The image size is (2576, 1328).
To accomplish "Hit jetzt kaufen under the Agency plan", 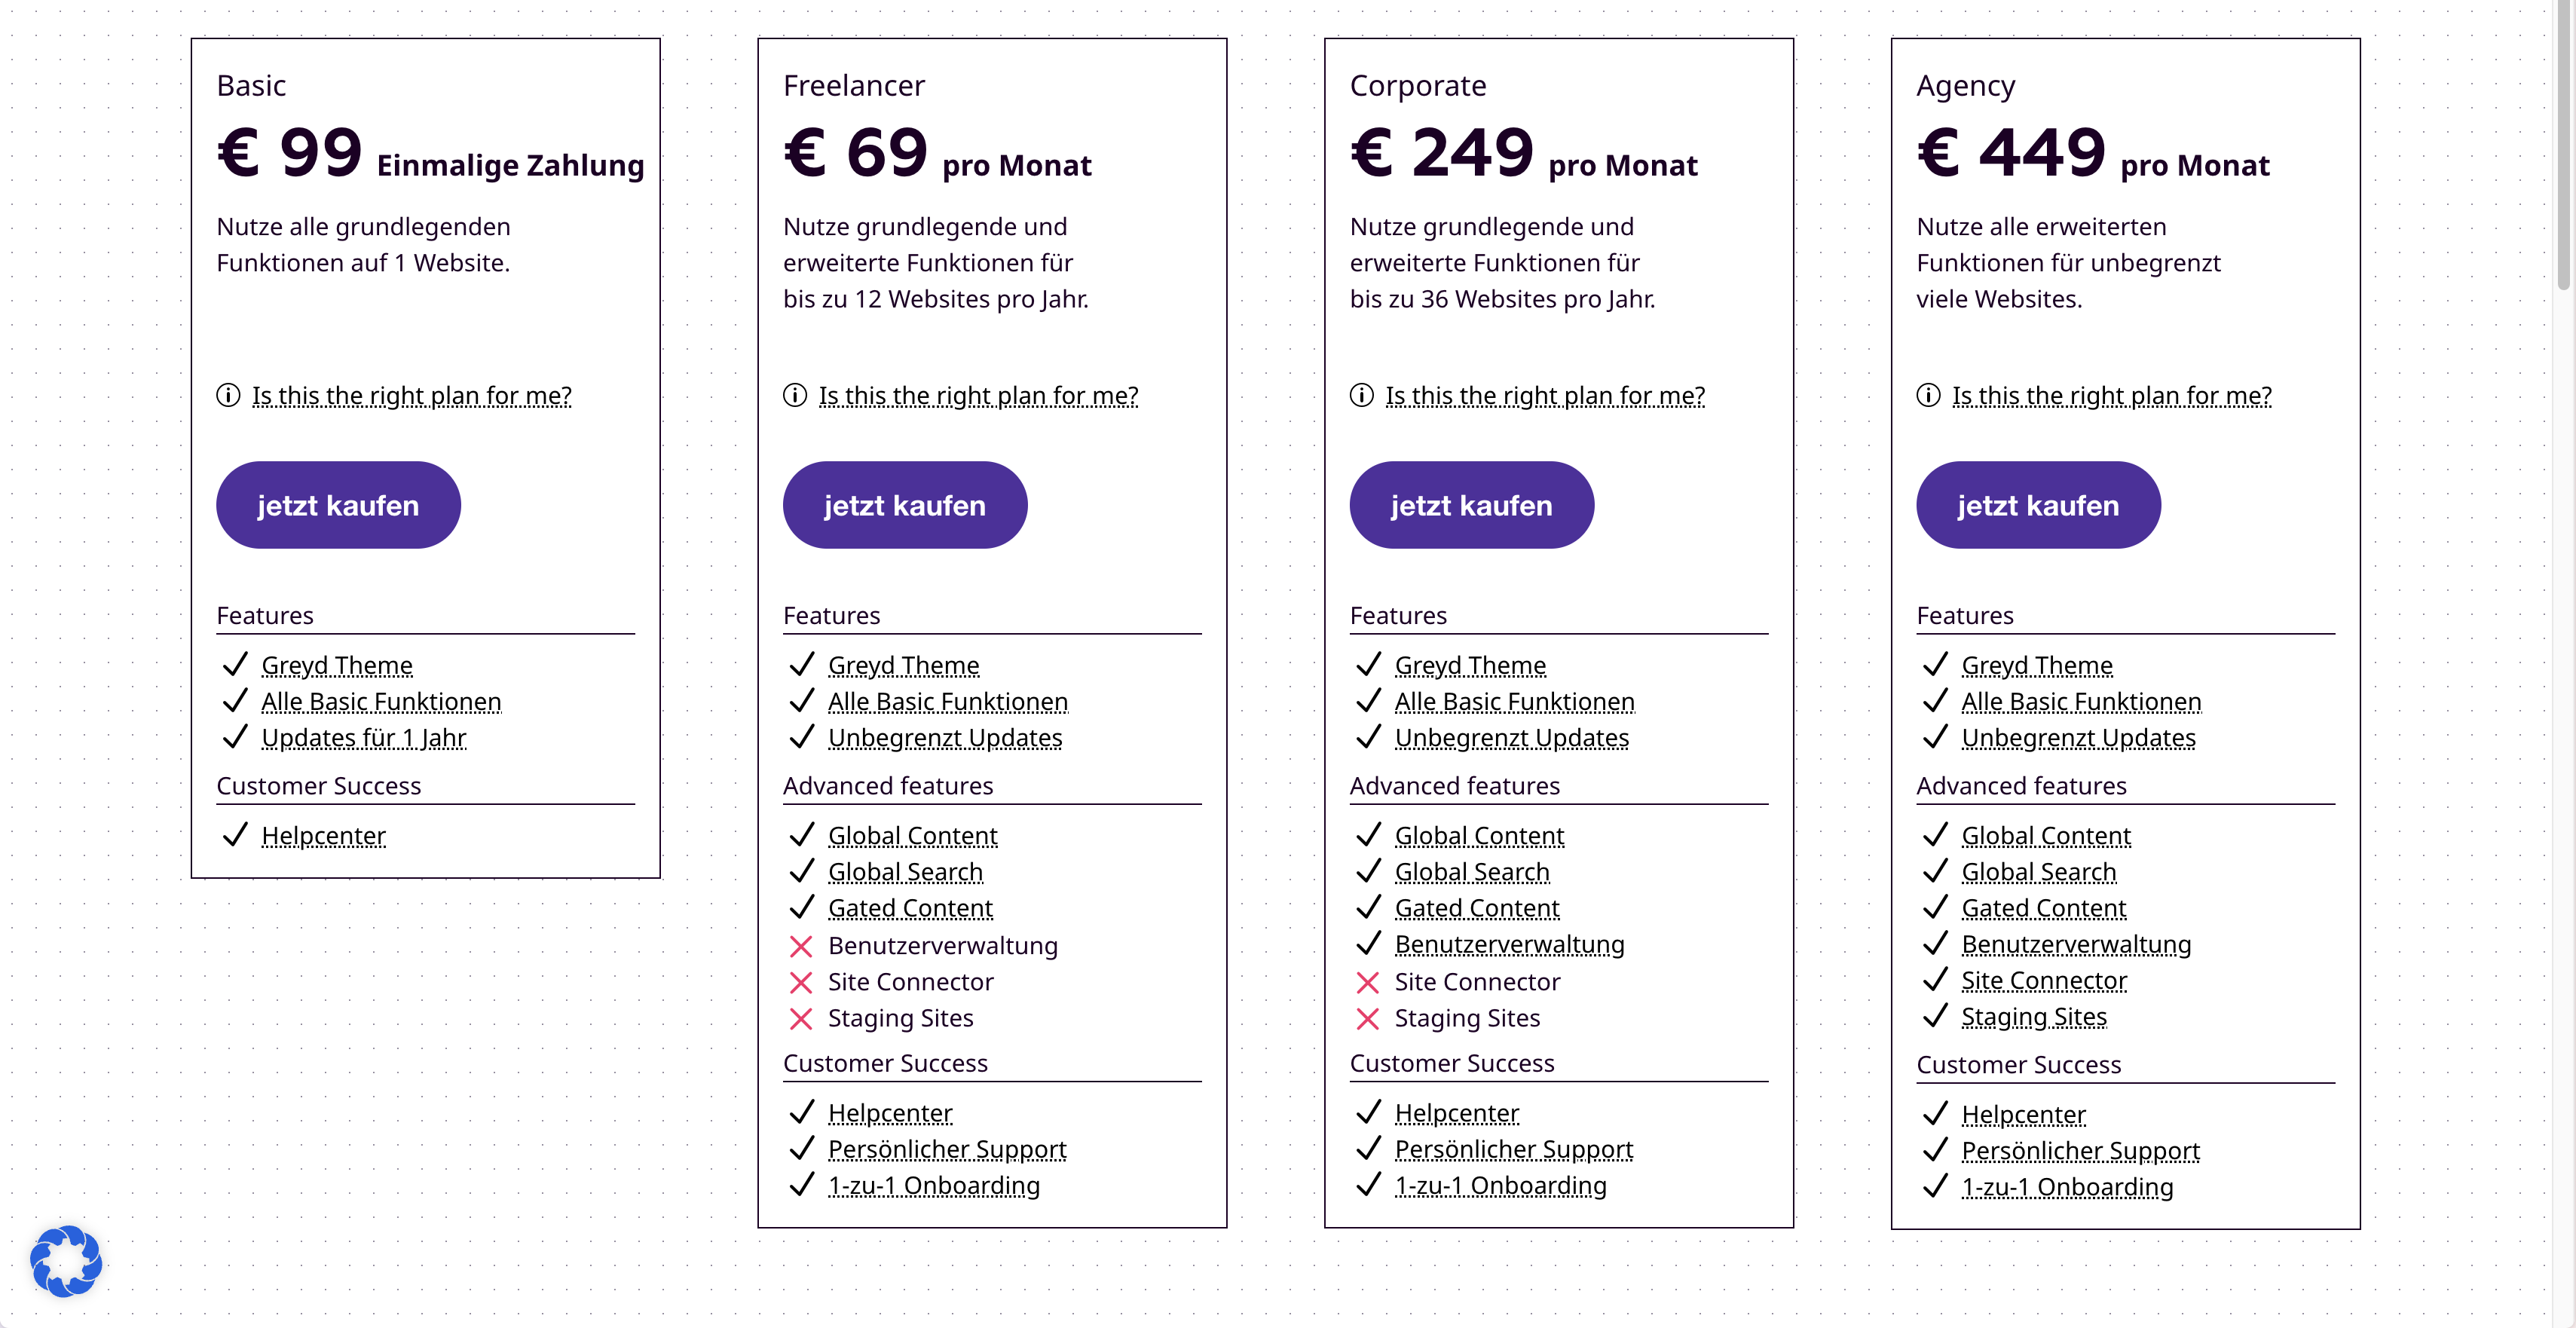I will 2038,505.
